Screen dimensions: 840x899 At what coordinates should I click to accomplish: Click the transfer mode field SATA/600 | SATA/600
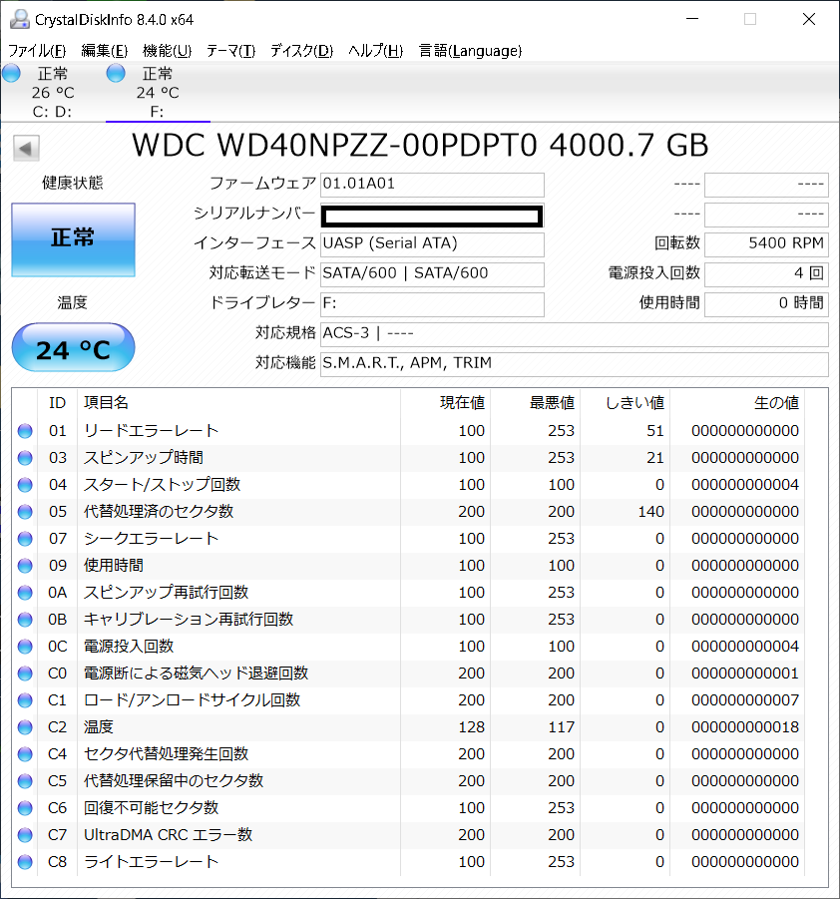click(x=432, y=274)
